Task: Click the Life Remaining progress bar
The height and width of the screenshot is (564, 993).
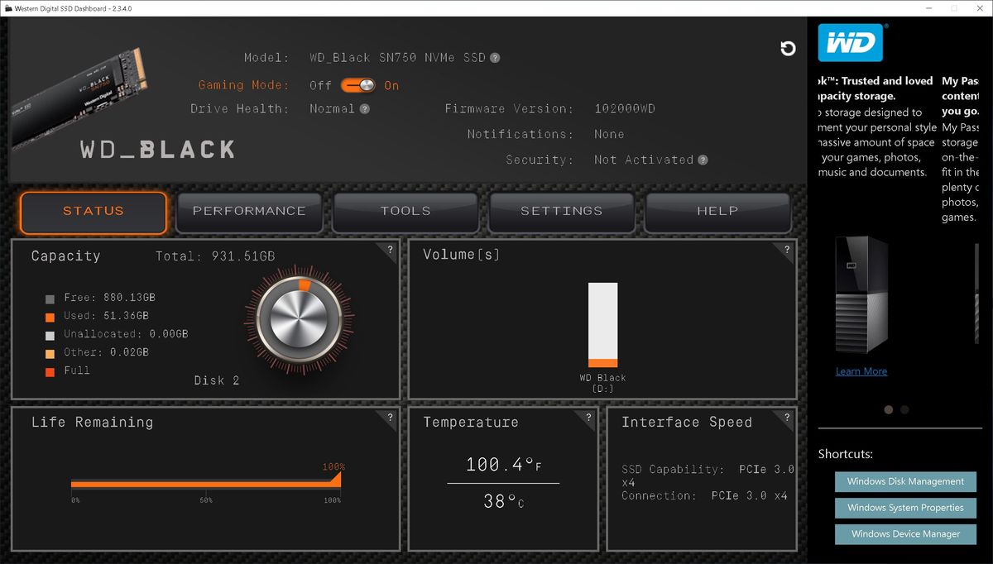Action: [x=206, y=483]
